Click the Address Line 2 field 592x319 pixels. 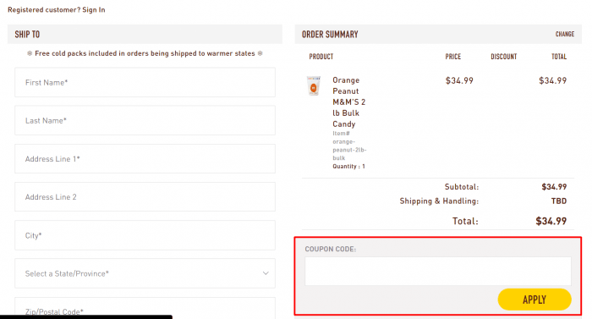click(145, 197)
